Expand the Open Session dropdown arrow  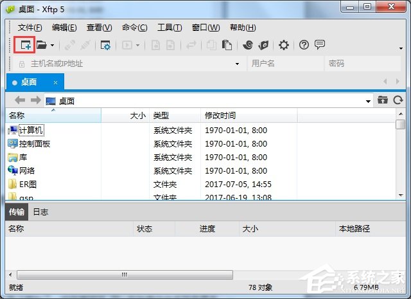52,45
